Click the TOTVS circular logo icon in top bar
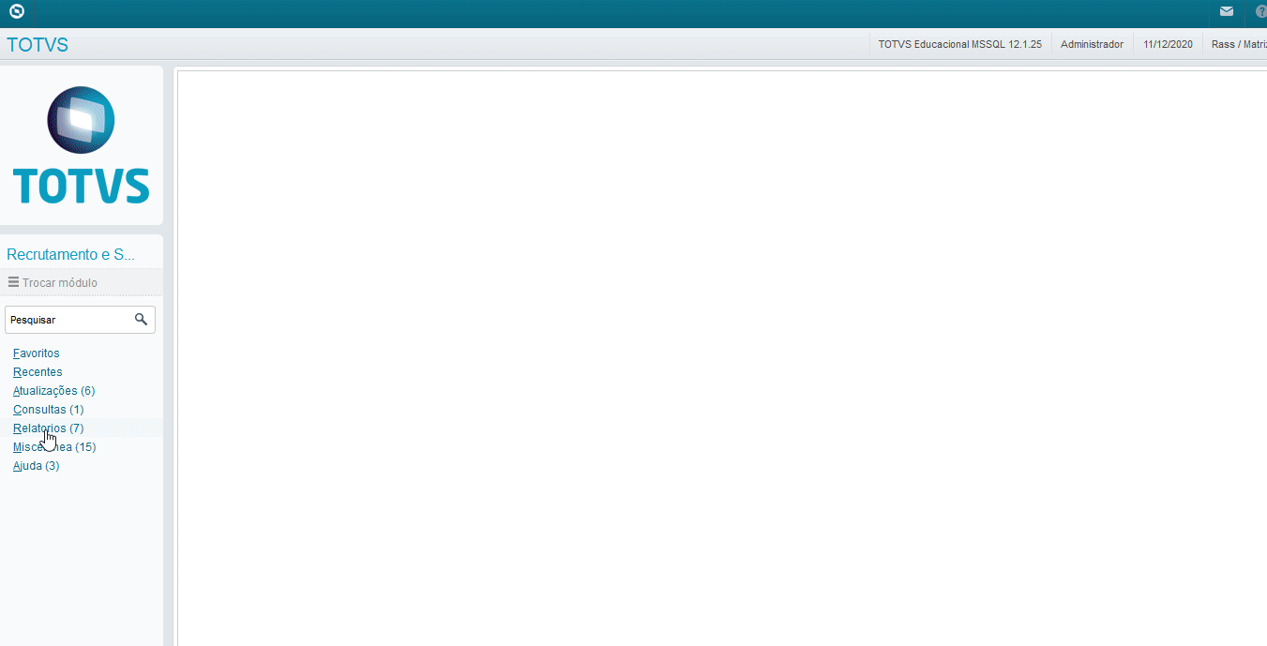Viewport: 1267px width, 646px height. click(15, 13)
